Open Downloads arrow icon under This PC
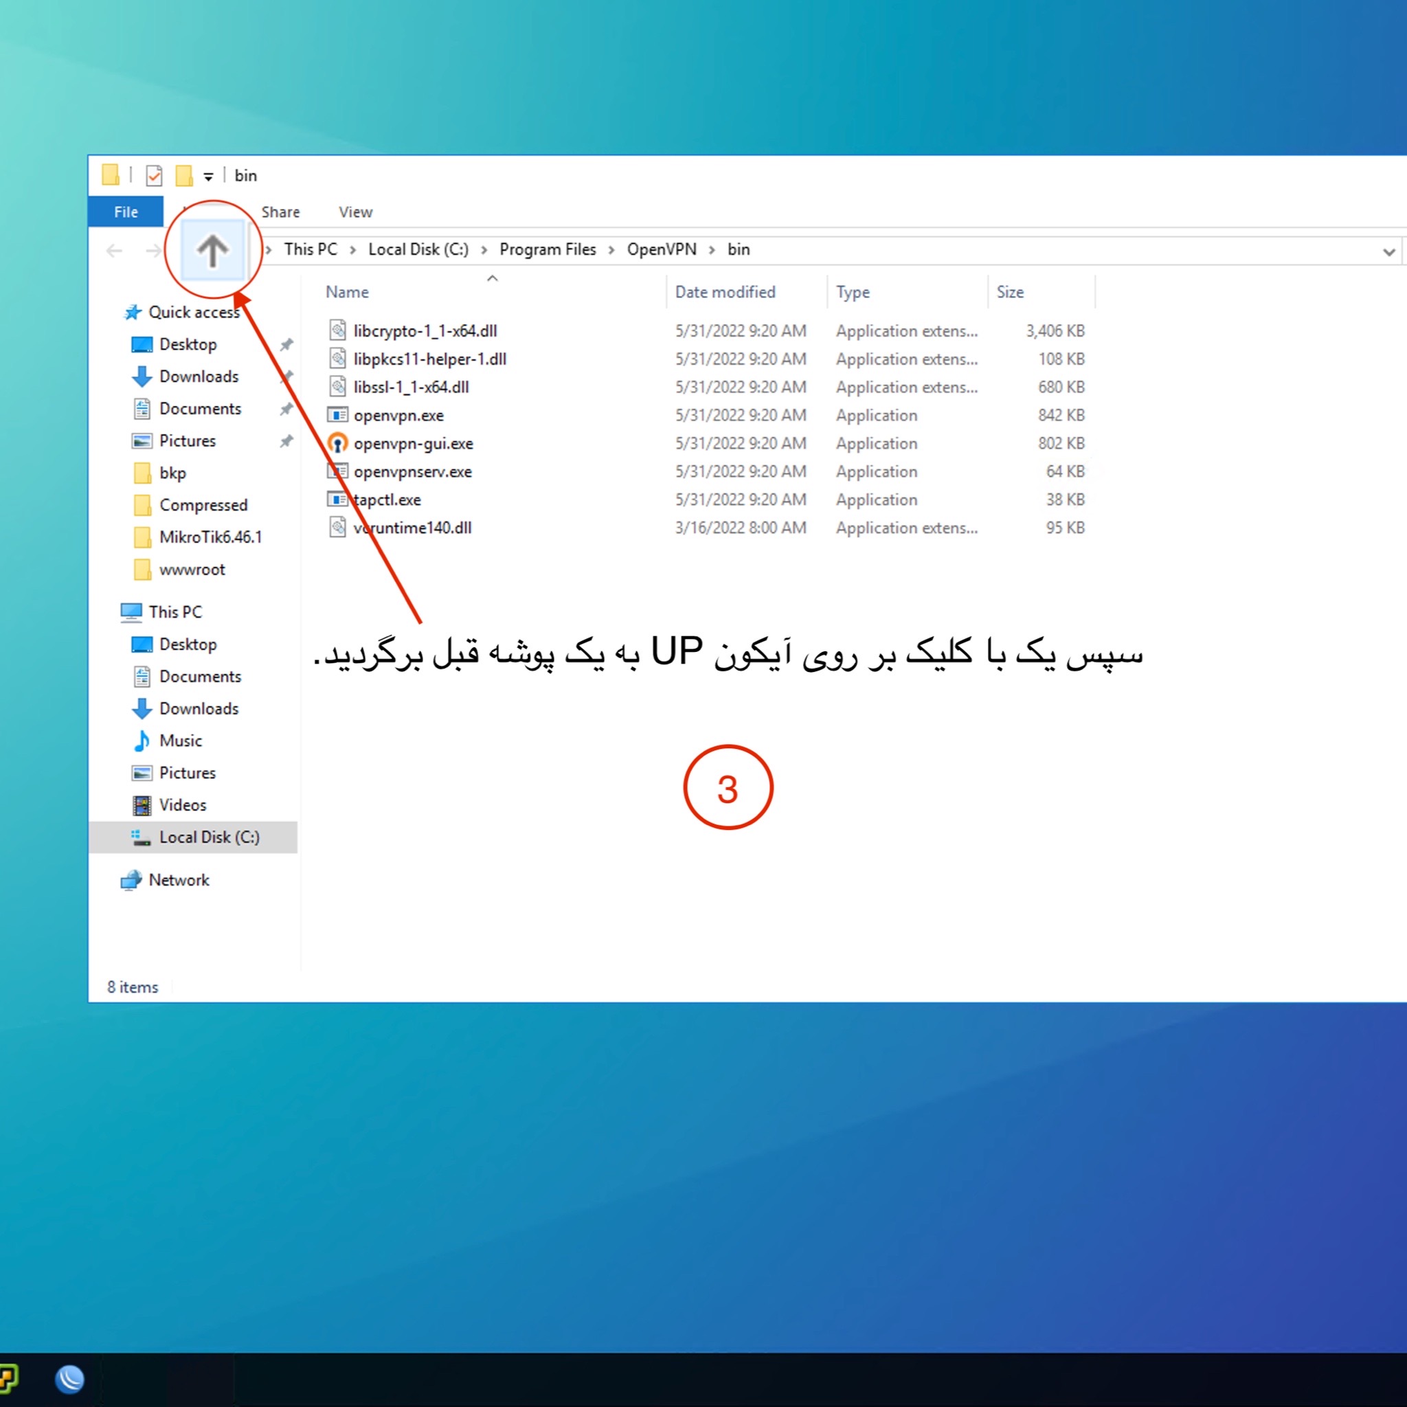 (x=142, y=708)
